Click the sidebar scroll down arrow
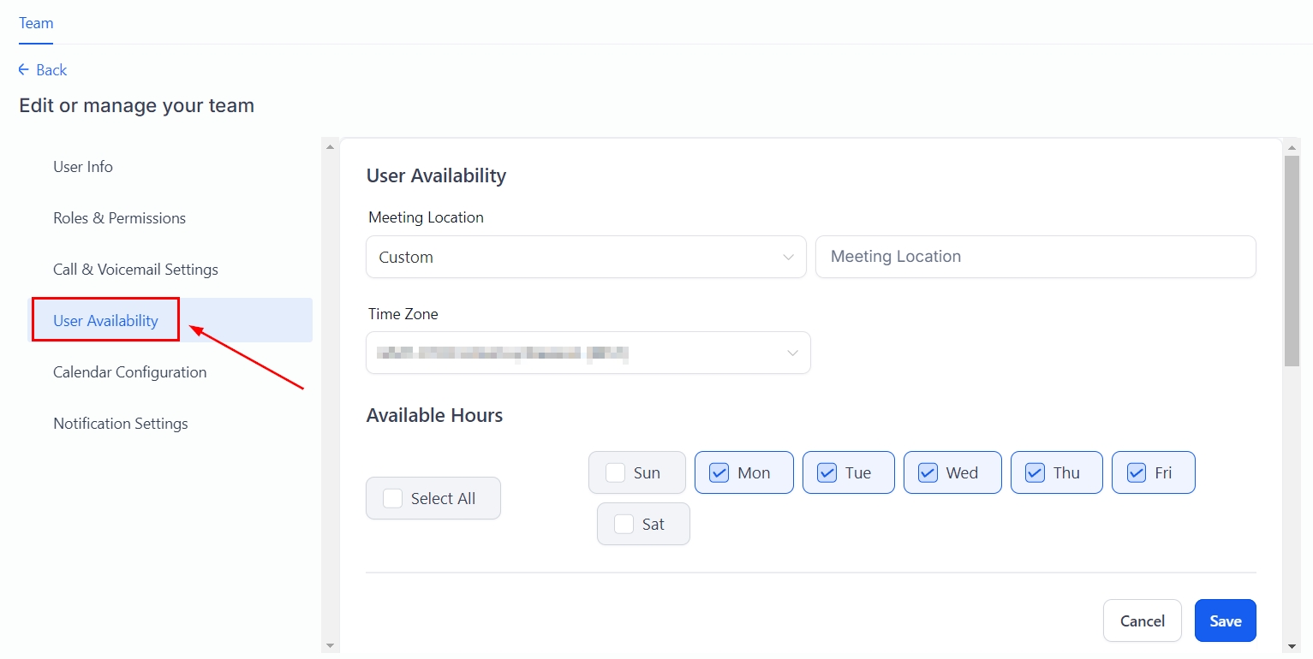Screen dimensions: 1313x659 [x=331, y=644]
